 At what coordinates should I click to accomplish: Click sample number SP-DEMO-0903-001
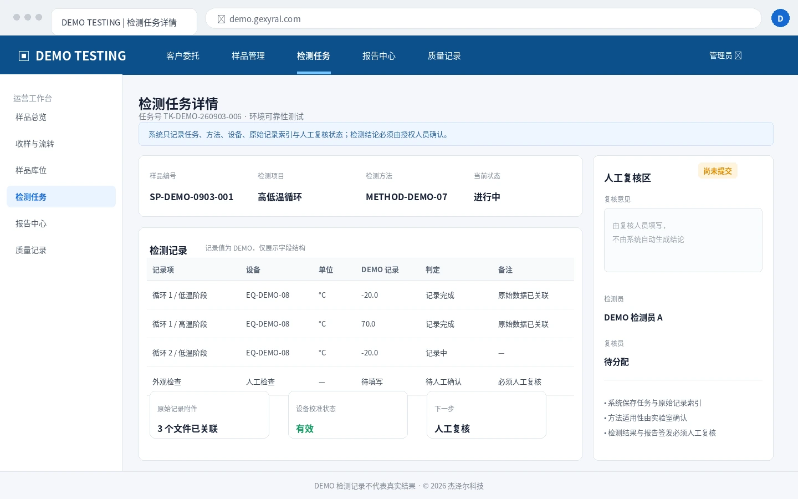tap(192, 197)
